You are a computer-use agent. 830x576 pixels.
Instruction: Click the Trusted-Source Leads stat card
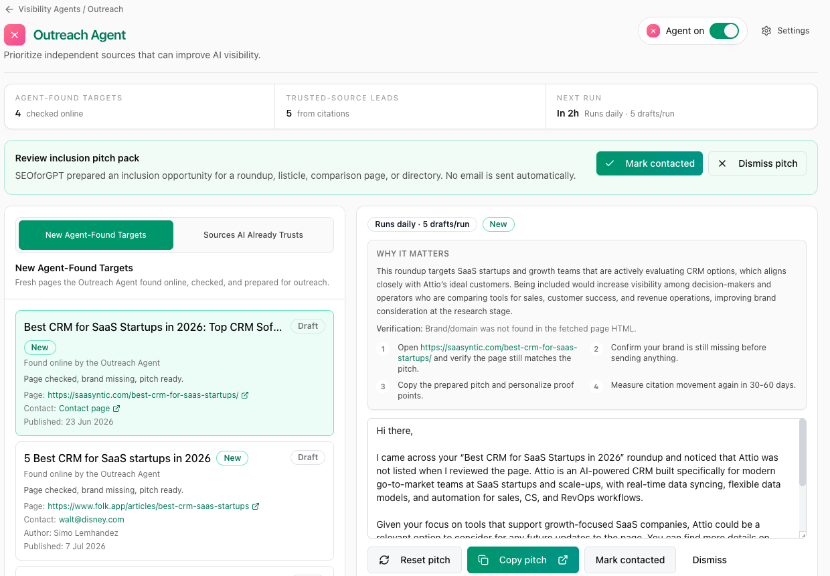pyautogui.click(x=410, y=106)
